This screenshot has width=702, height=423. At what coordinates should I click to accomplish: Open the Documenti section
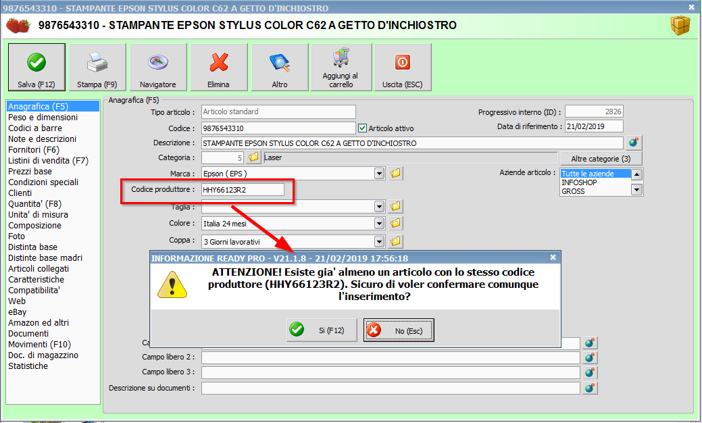coord(28,334)
